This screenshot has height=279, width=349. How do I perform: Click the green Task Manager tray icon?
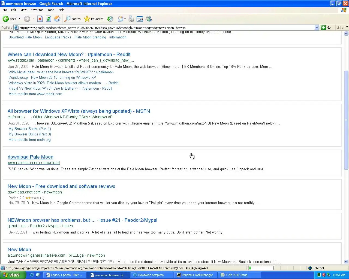pos(319,275)
